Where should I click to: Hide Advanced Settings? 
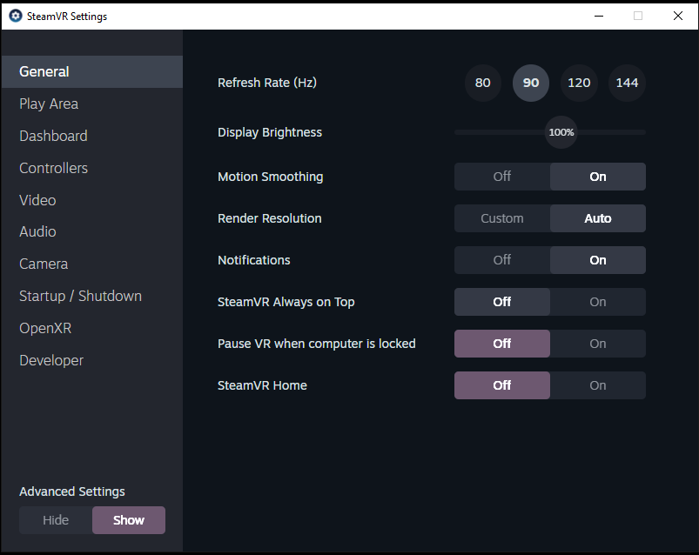pyautogui.click(x=56, y=520)
